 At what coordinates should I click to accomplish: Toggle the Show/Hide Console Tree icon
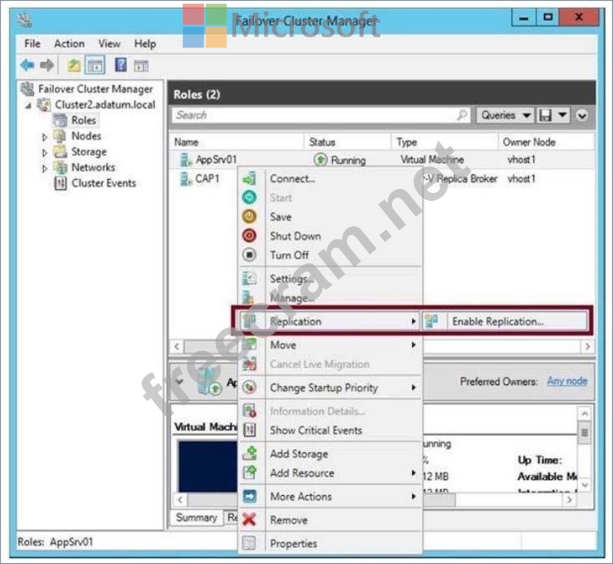click(95, 65)
